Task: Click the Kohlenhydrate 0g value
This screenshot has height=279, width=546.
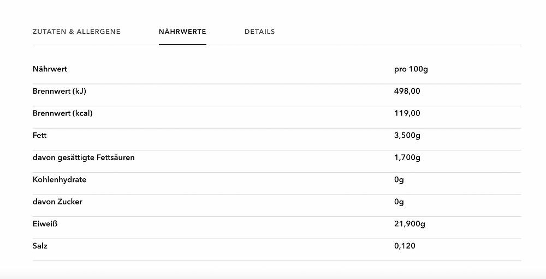Action: click(x=399, y=180)
